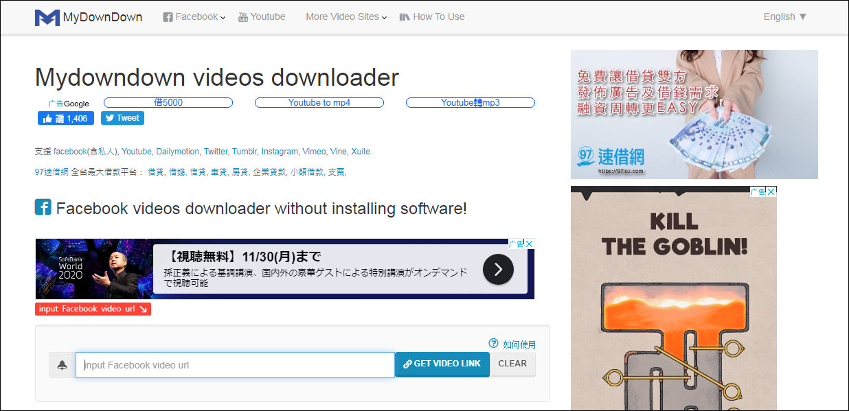Click the 广告Google ad label
849x411 pixels.
(x=69, y=104)
